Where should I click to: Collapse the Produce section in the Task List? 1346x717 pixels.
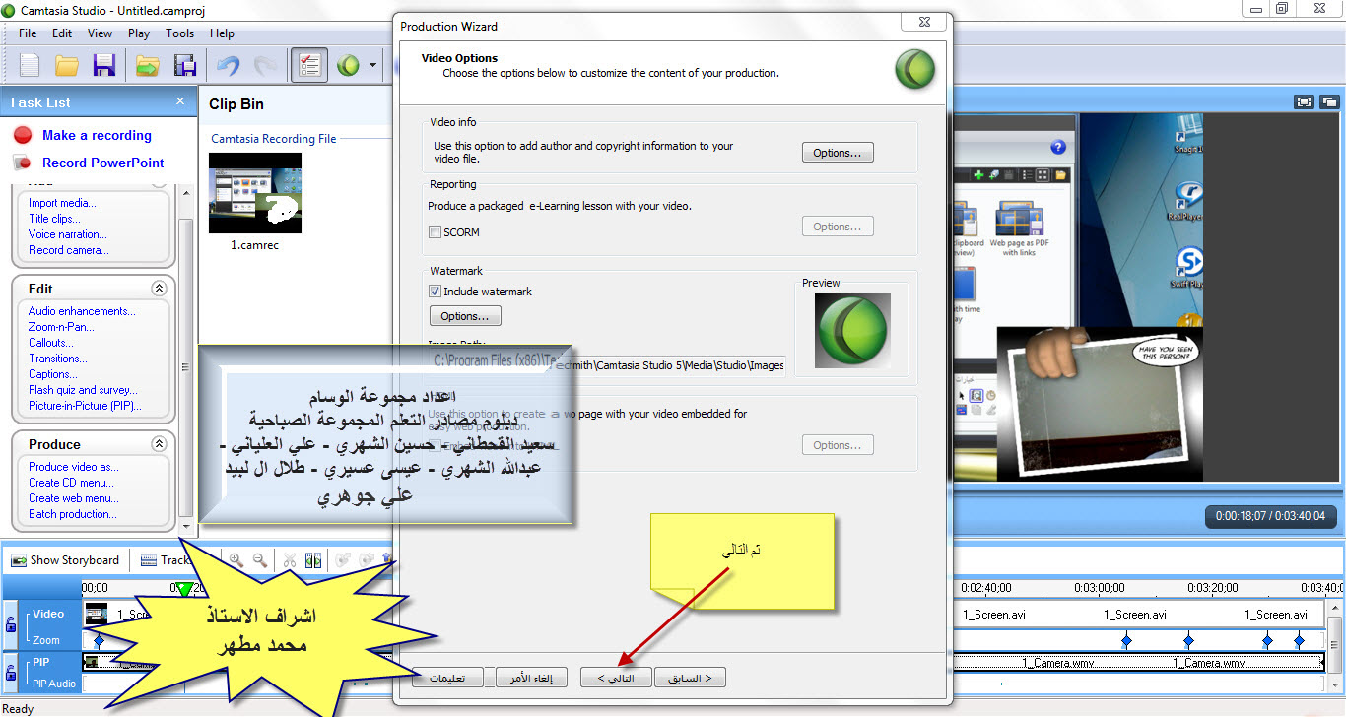(x=159, y=444)
